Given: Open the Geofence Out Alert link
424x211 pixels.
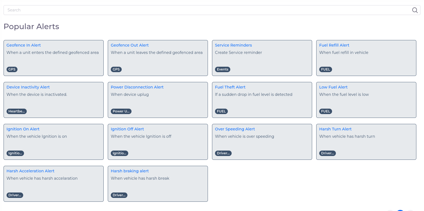Looking at the screenshot, I should 130,45.
